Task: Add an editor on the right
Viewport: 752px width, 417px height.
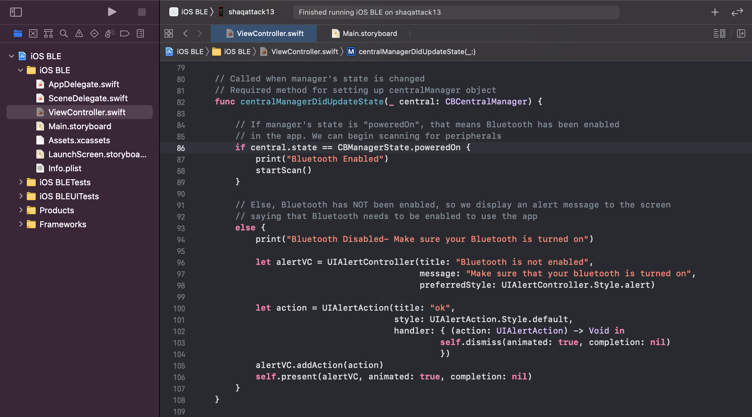Action: click(x=741, y=33)
